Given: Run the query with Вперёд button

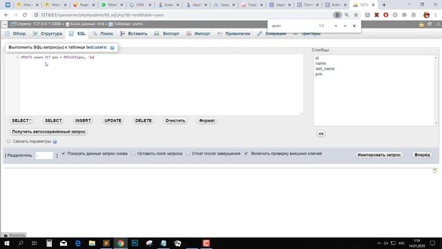Looking at the screenshot, I should tap(422, 155).
